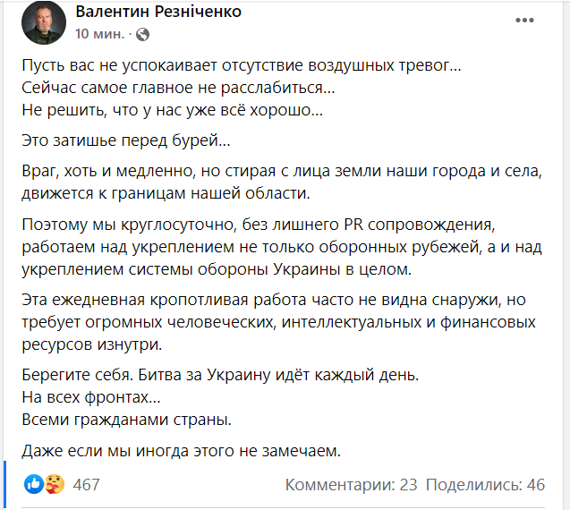Viewport: 570px width, 510px height.
Task: Open Валентин Резніченко's profile picture
Action: tap(39, 23)
